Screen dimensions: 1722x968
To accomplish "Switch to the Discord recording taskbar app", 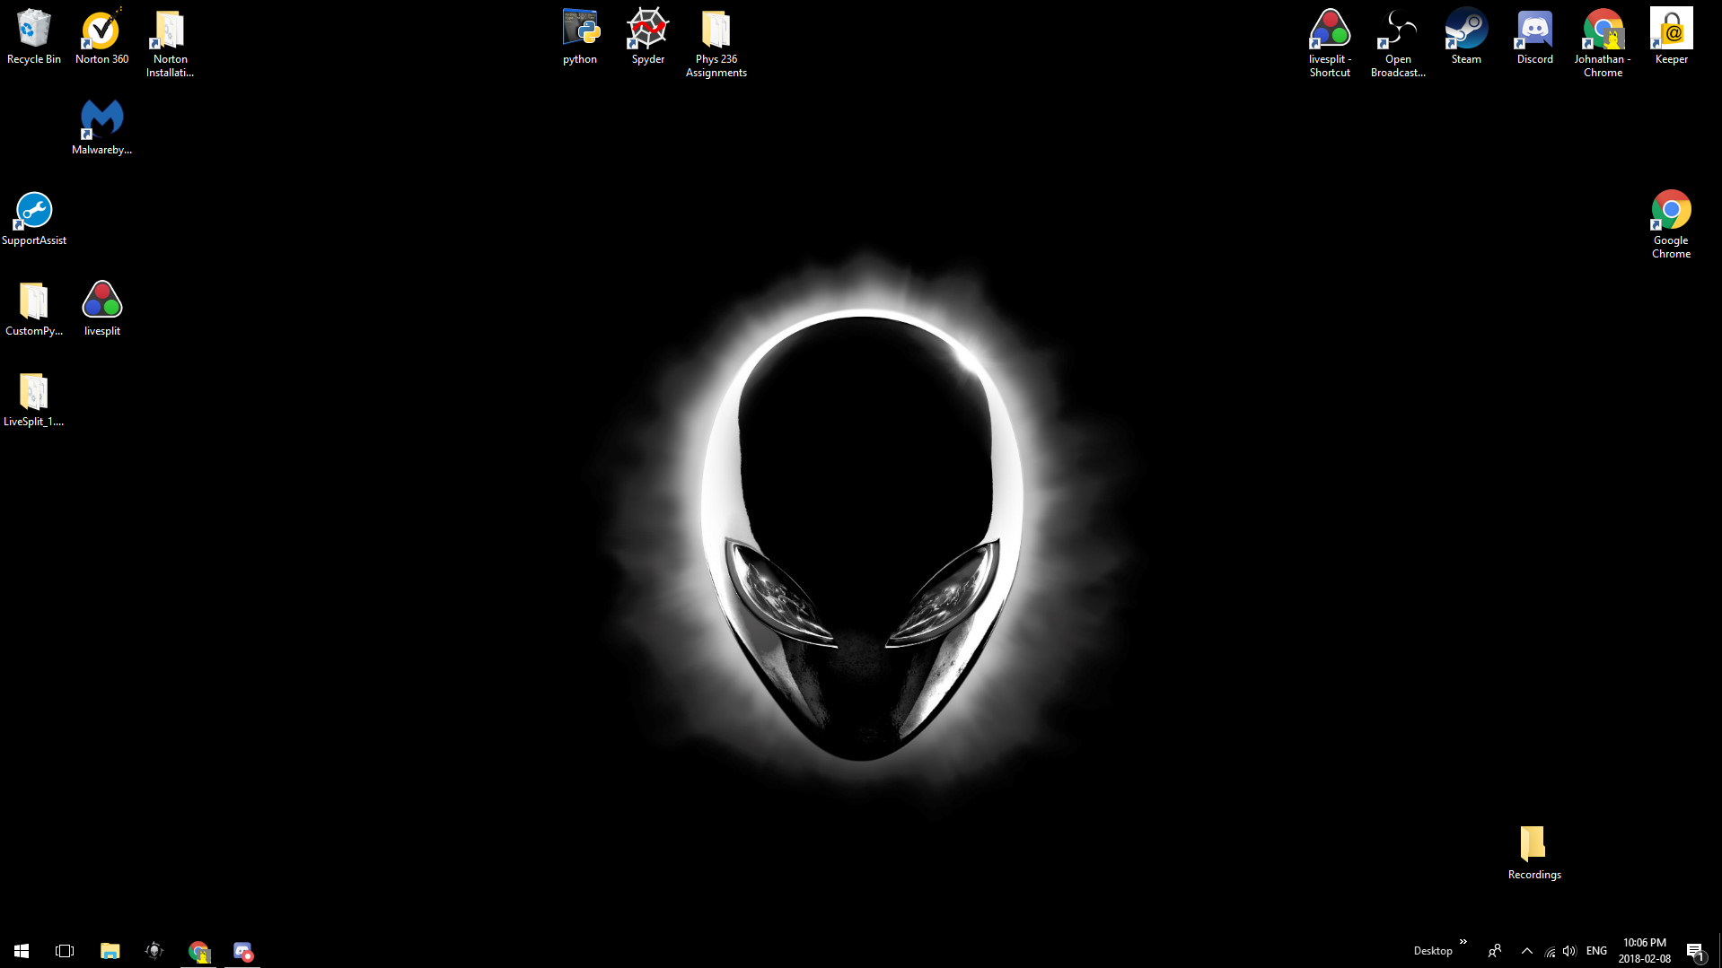I will tap(242, 951).
